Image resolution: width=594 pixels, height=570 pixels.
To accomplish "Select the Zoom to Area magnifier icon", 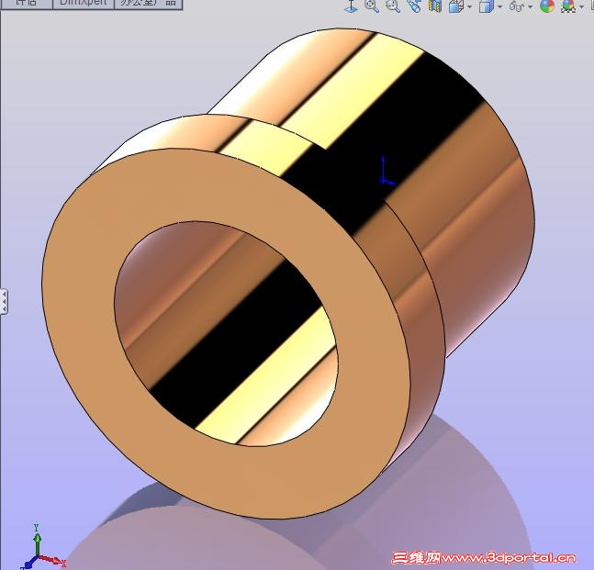I will pos(393,6).
